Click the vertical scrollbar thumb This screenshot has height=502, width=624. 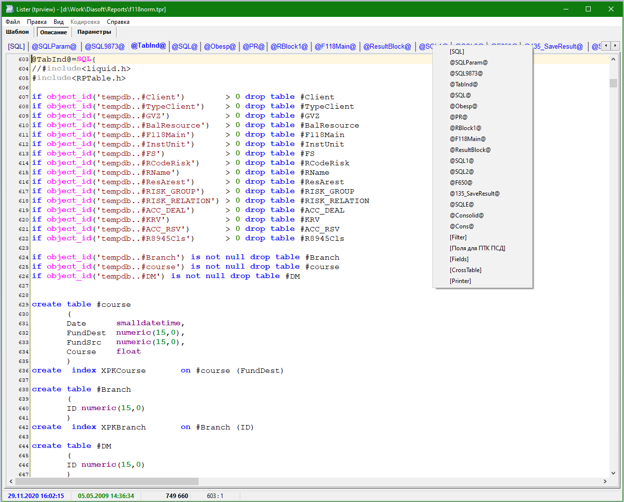tap(613, 83)
